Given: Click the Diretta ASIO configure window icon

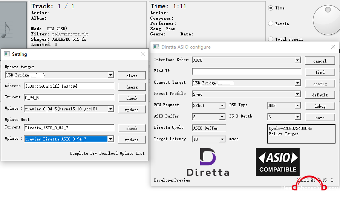Looking at the screenshot, I should click(156, 47).
